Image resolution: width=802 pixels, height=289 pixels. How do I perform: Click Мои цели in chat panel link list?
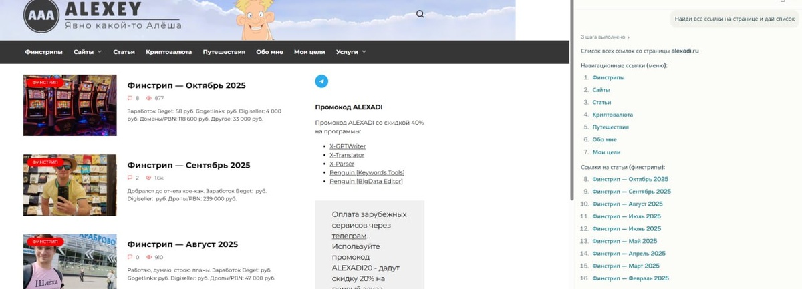606,152
